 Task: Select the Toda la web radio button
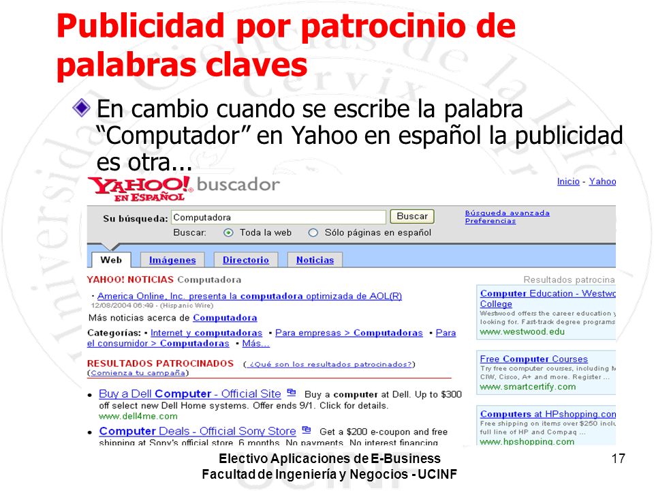pos(228,233)
